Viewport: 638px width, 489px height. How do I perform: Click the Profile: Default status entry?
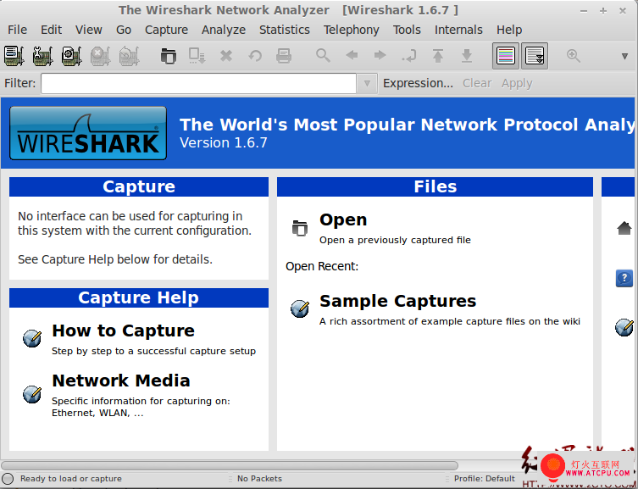click(x=485, y=479)
